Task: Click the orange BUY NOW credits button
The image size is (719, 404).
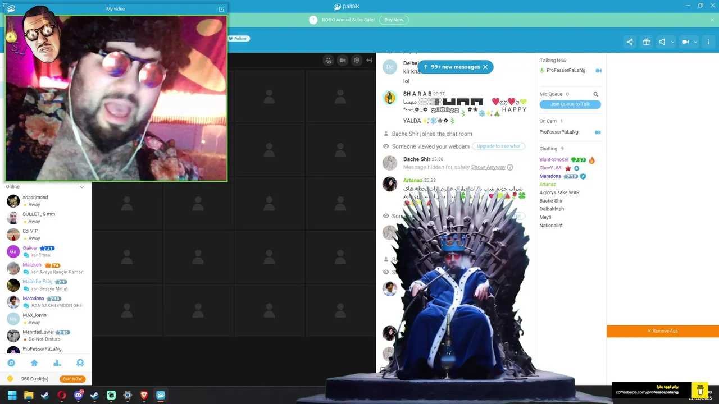Action: coord(72,379)
